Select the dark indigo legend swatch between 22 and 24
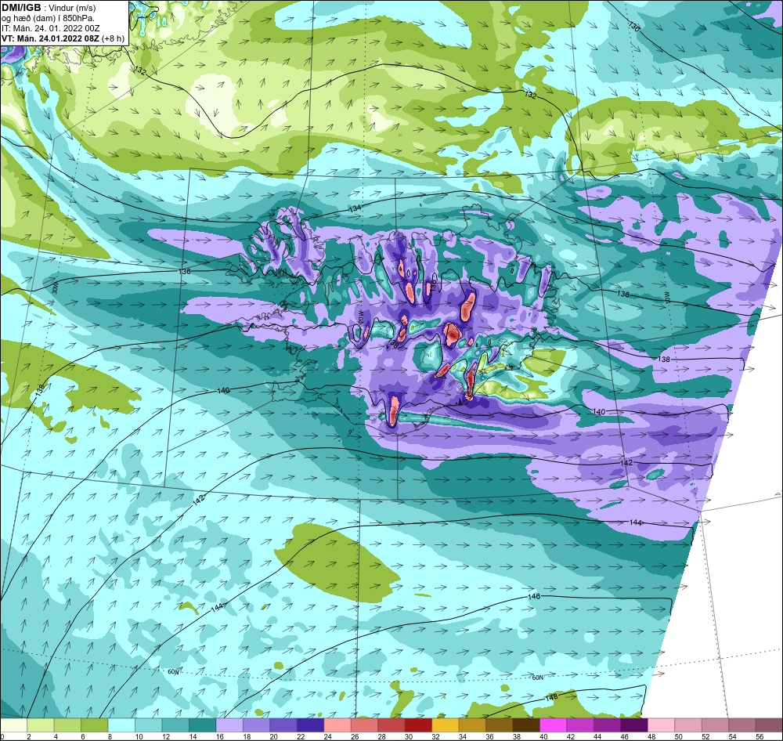This screenshot has width=783, height=741. [x=310, y=725]
